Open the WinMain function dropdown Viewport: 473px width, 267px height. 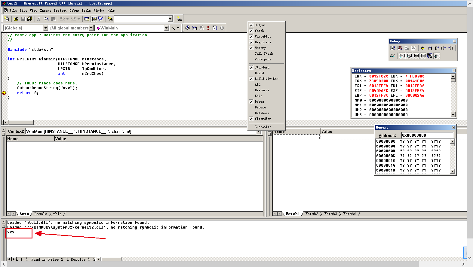pyautogui.click(x=167, y=28)
